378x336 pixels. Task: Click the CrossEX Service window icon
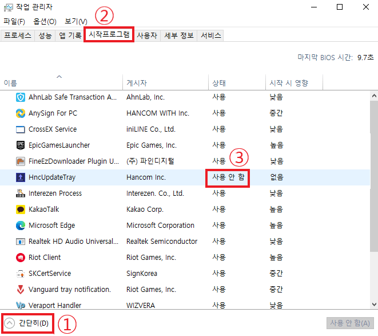(x=21, y=129)
